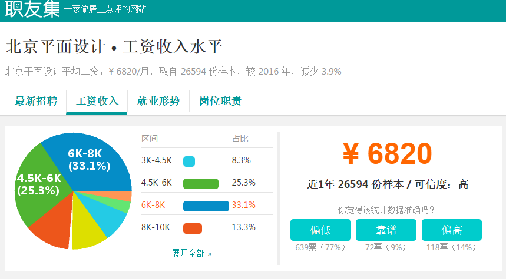This screenshot has width=506, height=279.
Task: Expand all ranges via 展开全部
Action: pos(191,253)
